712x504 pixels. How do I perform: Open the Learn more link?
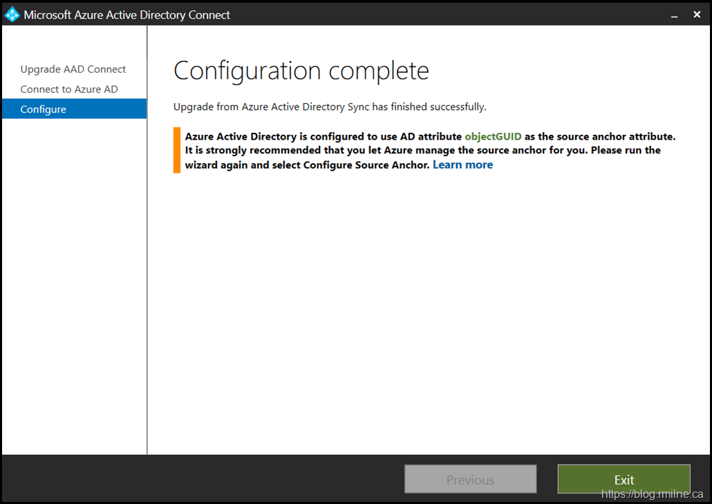pos(462,165)
